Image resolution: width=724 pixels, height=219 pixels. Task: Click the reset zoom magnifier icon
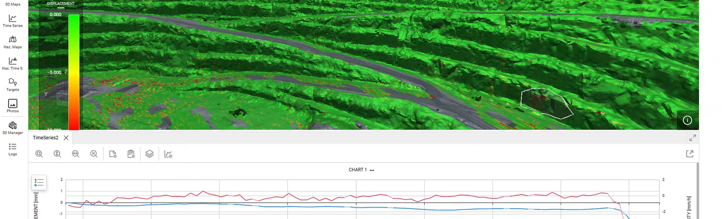click(x=94, y=154)
